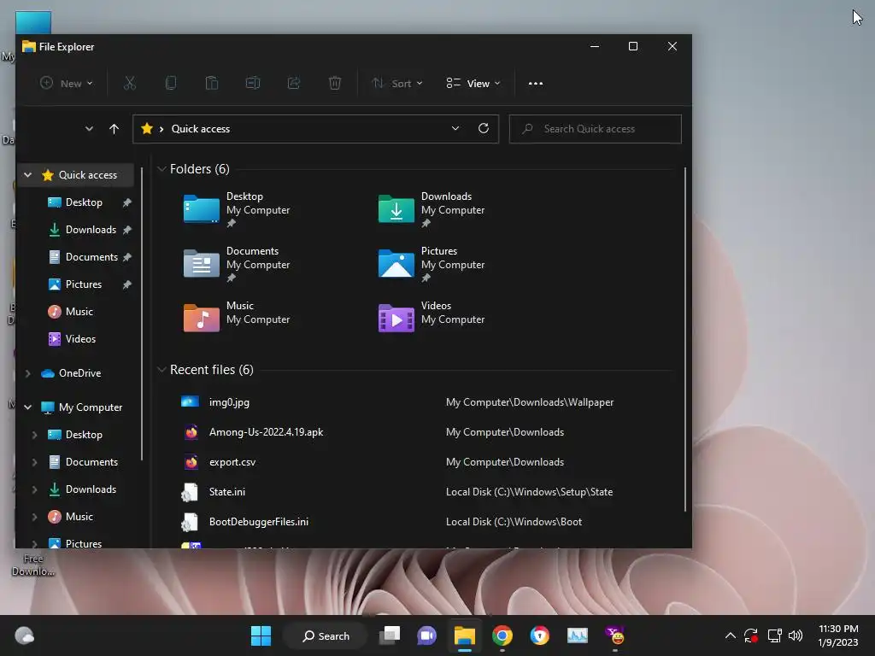
Task: Select pinned Pictures in Quick access
Action: [x=84, y=284]
